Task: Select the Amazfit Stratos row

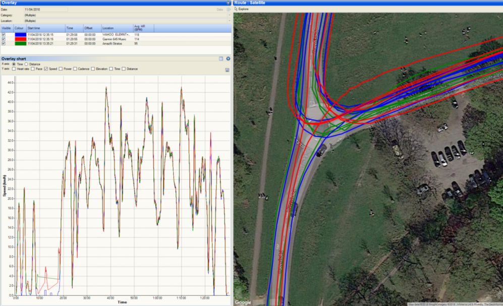Action: tap(113, 44)
